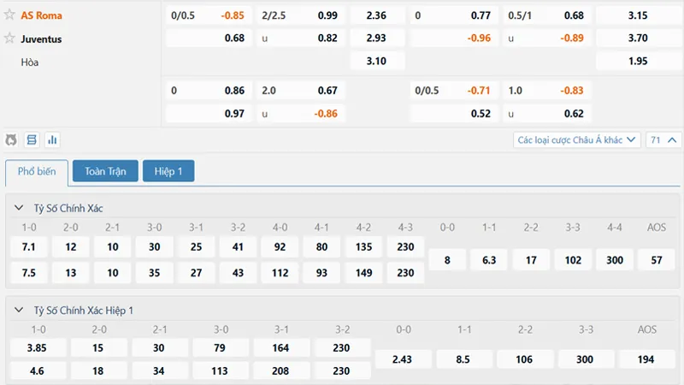Click the star icon beside Juventus
Image resolution: width=684 pixels, height=385 pixels.
pos(10,38)
